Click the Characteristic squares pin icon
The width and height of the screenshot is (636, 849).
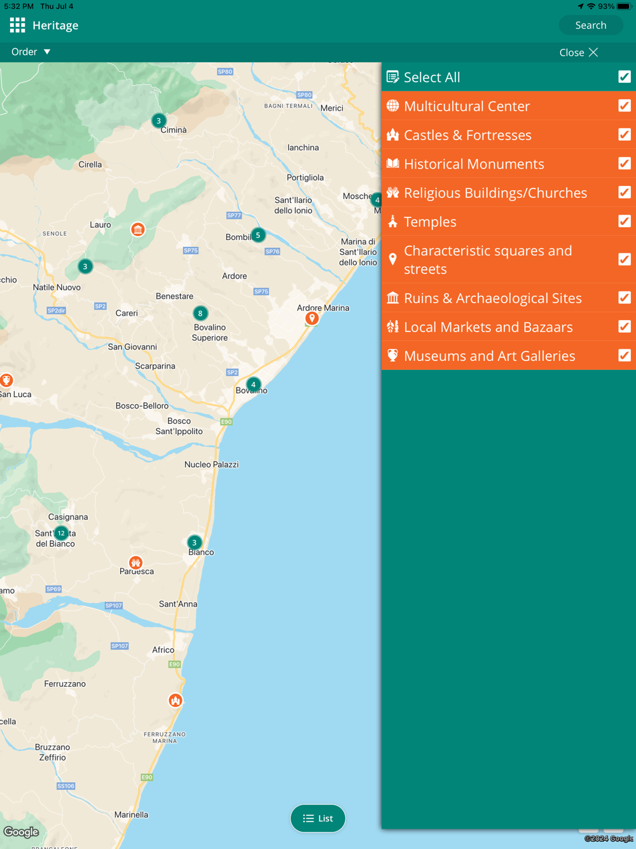point(392,260)
